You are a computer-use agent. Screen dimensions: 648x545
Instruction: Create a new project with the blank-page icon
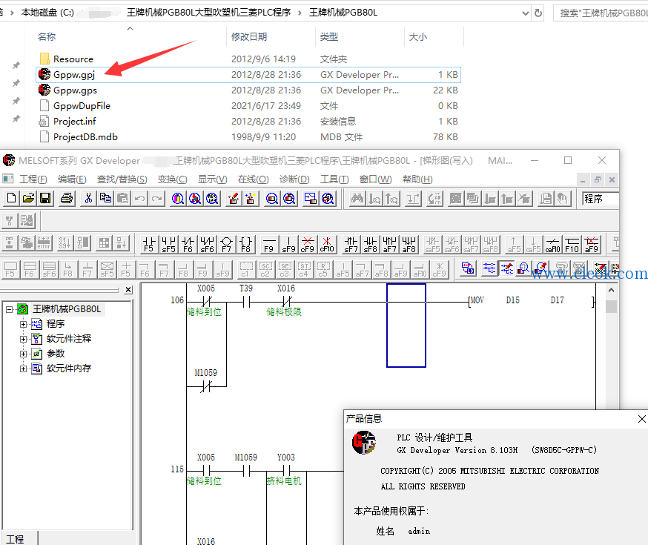coord(11,198)
